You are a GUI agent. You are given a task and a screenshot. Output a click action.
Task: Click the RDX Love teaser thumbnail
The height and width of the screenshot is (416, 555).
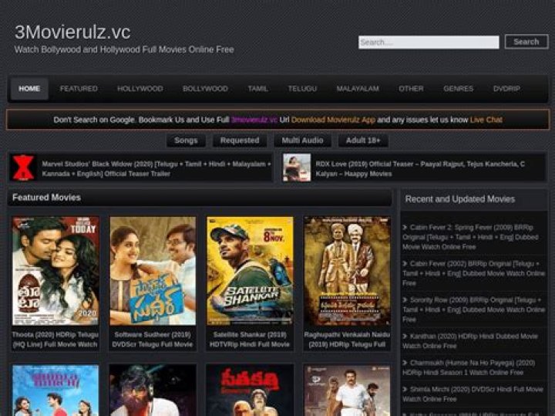297,167
